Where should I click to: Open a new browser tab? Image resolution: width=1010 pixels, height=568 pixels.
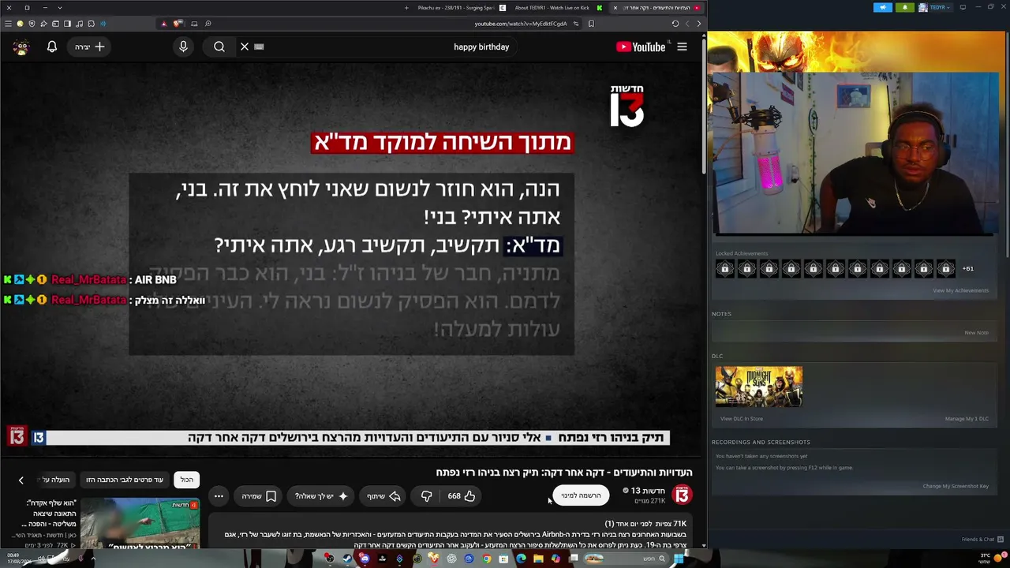[406, 8]
